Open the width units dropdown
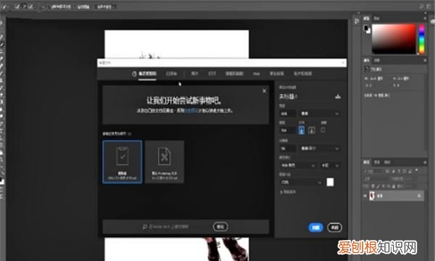Viewport: 435px width, 261px height. tap(320, 113)
